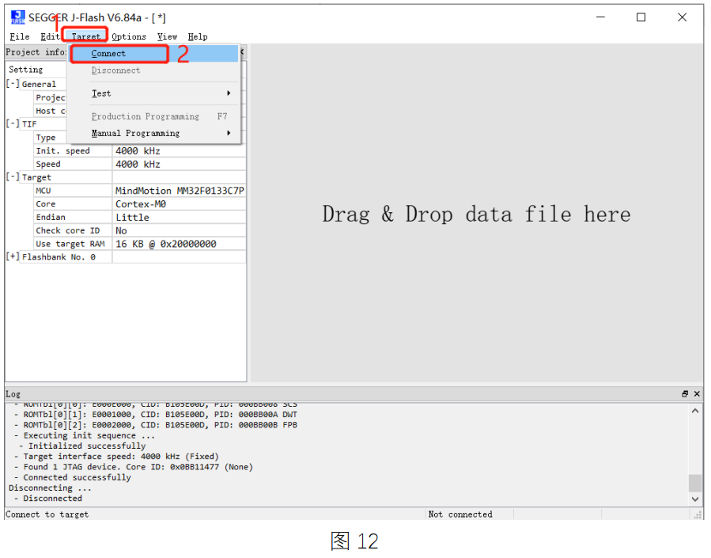Click the 'Not connected' status bar entry

460,514
